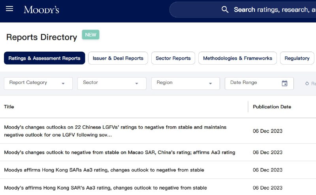Click the Date Range field
The height and width of the screenshot is (195, 316).
pyautogui.click(x=253, y=83)
